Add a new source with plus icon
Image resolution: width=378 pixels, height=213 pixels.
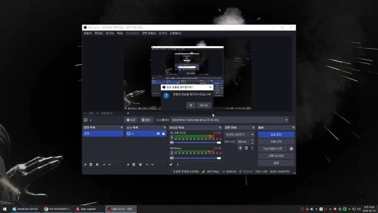point(128,165)
